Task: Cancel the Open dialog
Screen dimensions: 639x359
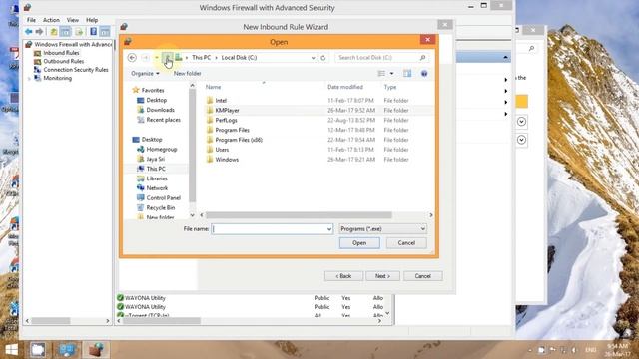Action: 406,243
